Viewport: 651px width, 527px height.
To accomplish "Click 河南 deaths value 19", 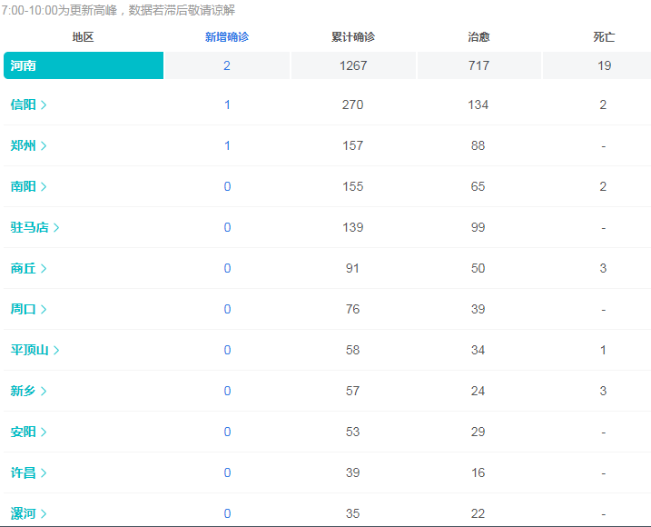I will pos(604,65).
